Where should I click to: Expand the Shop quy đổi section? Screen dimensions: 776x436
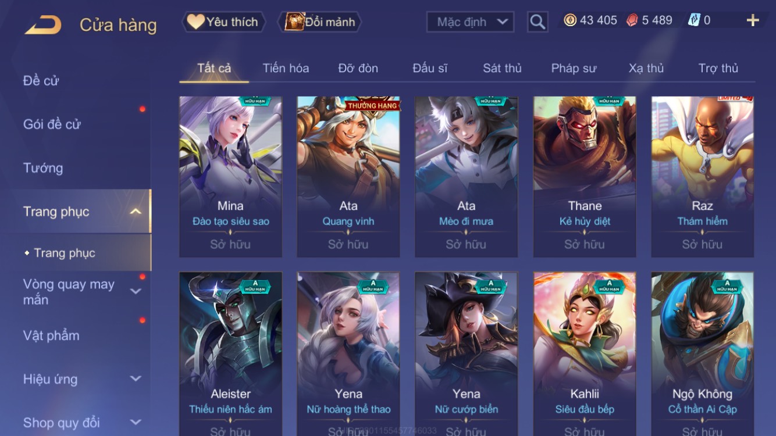136,423
